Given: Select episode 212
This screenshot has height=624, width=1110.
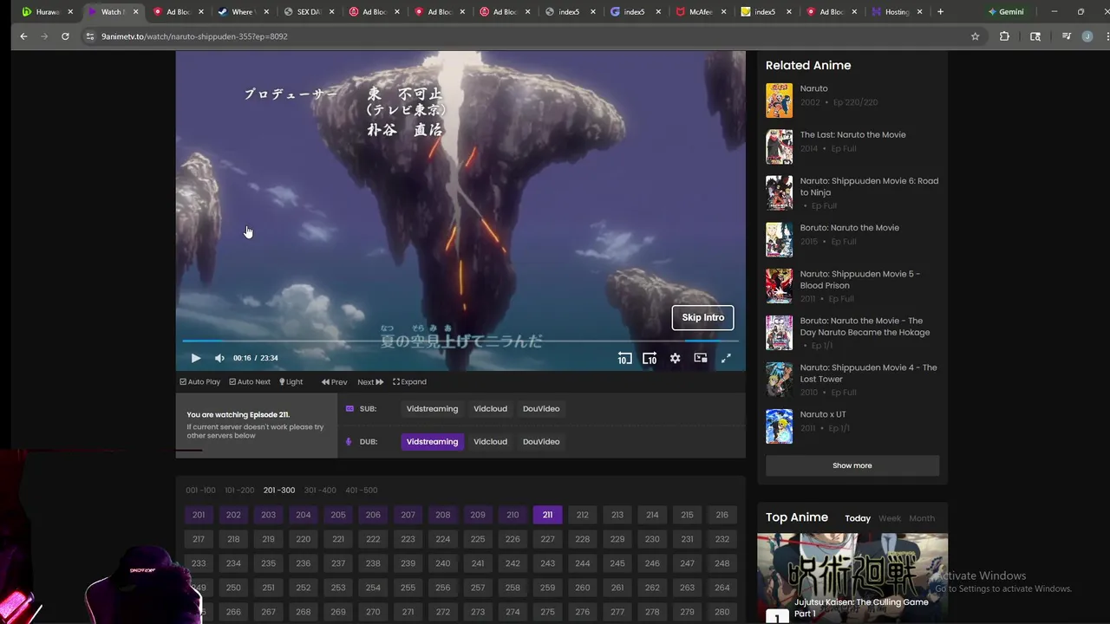Looking at the screenshot, I should coord(583,515).
